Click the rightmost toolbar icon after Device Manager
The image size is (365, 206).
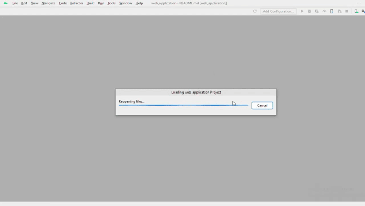[x=363, y=11]
